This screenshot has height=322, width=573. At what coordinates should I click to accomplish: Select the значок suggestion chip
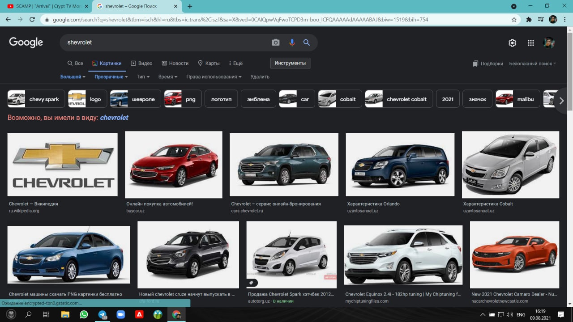477,99
